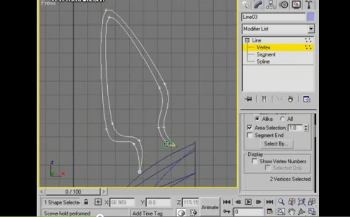Click the Selected Only checkbox
Image resolution: width=350 pixels, height=217 pixels.
(x=267, y=168)
